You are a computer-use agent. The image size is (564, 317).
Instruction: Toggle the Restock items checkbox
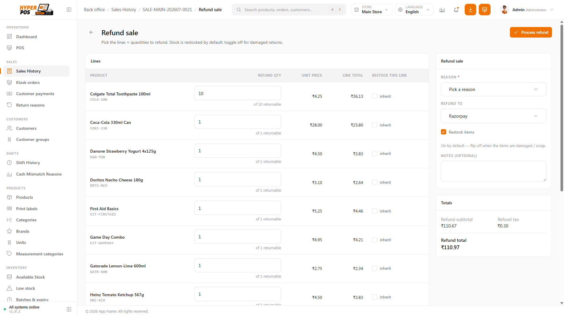coord(444,132)
